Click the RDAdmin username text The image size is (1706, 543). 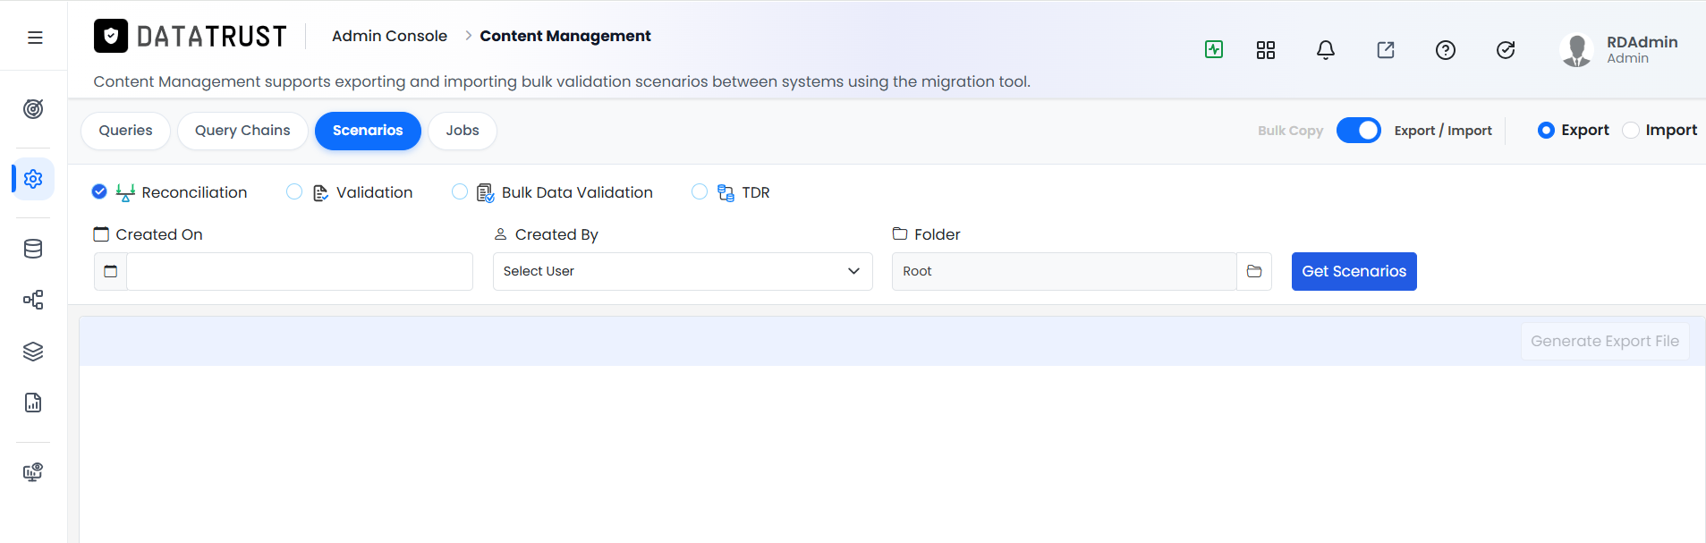click(x=1642, y=42)
